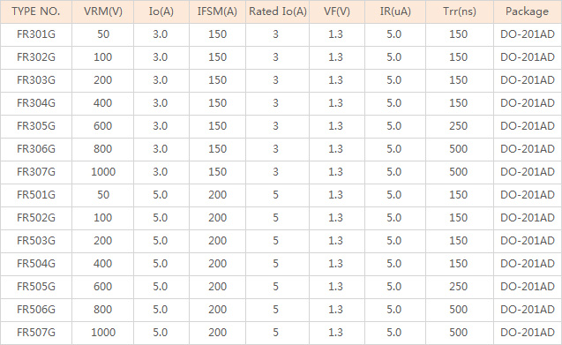This screenshot has width=562, height=345.
Task: Select the Rated Io(A) header
Action: (x=277, y=11)
